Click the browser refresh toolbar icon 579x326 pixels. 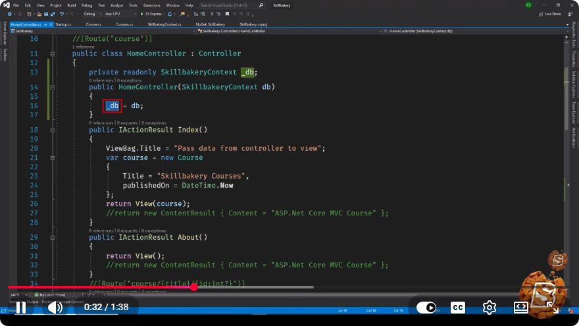(170, 14)
